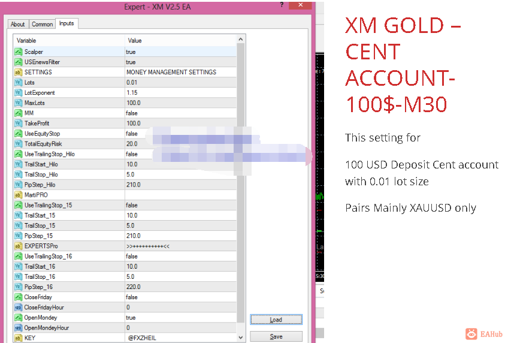This screenshot has width=508, height=343.
Task: Click the inputs list vertical scrollbar thumb
Action: coord(240,183)
